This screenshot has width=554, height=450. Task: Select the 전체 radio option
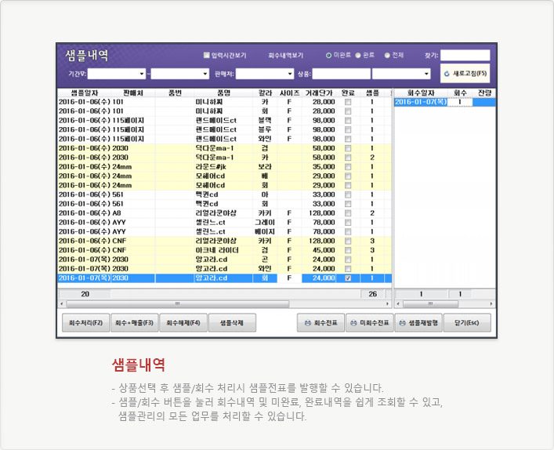click(387, 55)
